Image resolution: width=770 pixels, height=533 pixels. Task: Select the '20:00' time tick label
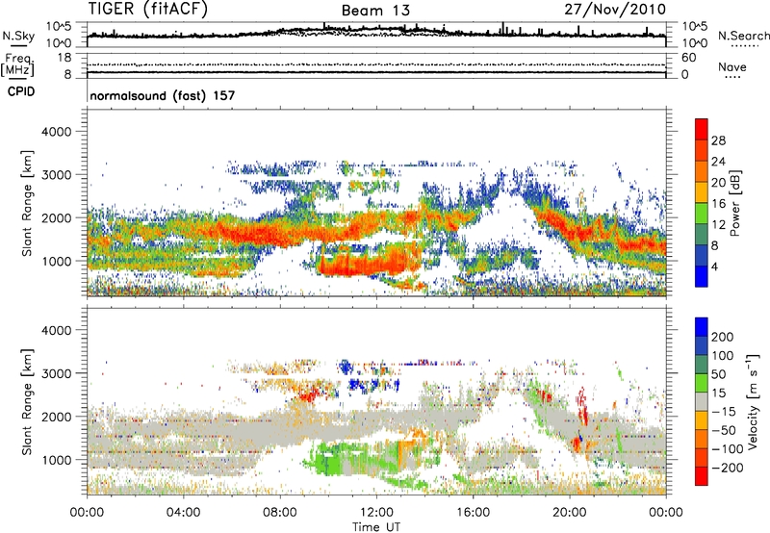(x=570, y=513)
